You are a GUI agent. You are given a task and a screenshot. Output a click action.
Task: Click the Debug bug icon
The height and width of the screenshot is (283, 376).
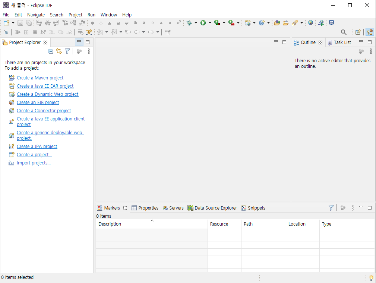click(x=189, y=23)
